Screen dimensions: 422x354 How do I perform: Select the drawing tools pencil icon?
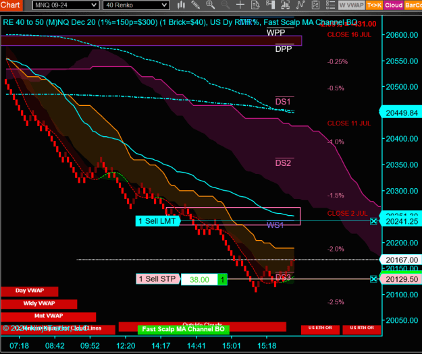[195, 5]
